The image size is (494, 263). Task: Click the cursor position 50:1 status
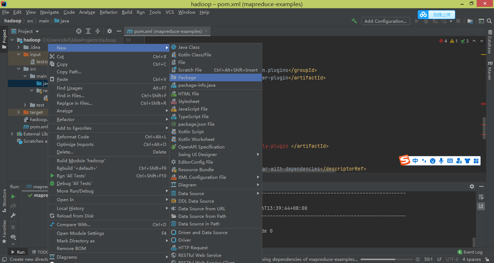click(x=428, y=259)
